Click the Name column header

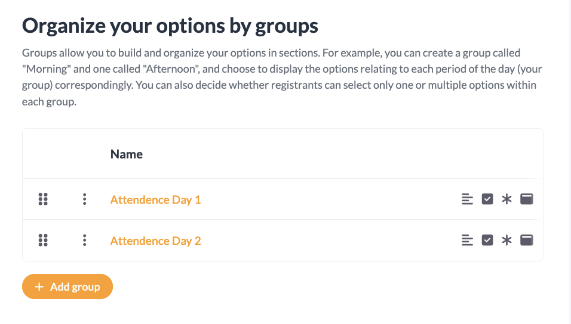click(x=127, y=154)
